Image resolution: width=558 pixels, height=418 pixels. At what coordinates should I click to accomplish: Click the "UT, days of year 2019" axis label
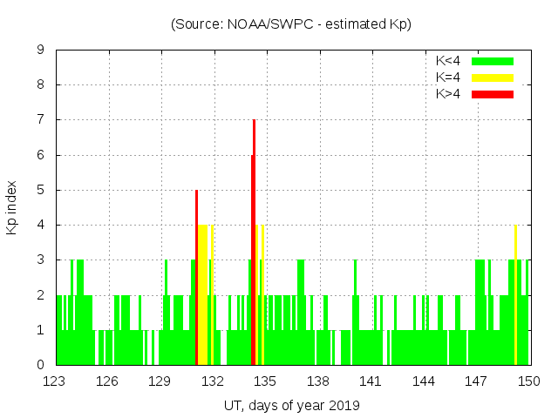(291, 405)
